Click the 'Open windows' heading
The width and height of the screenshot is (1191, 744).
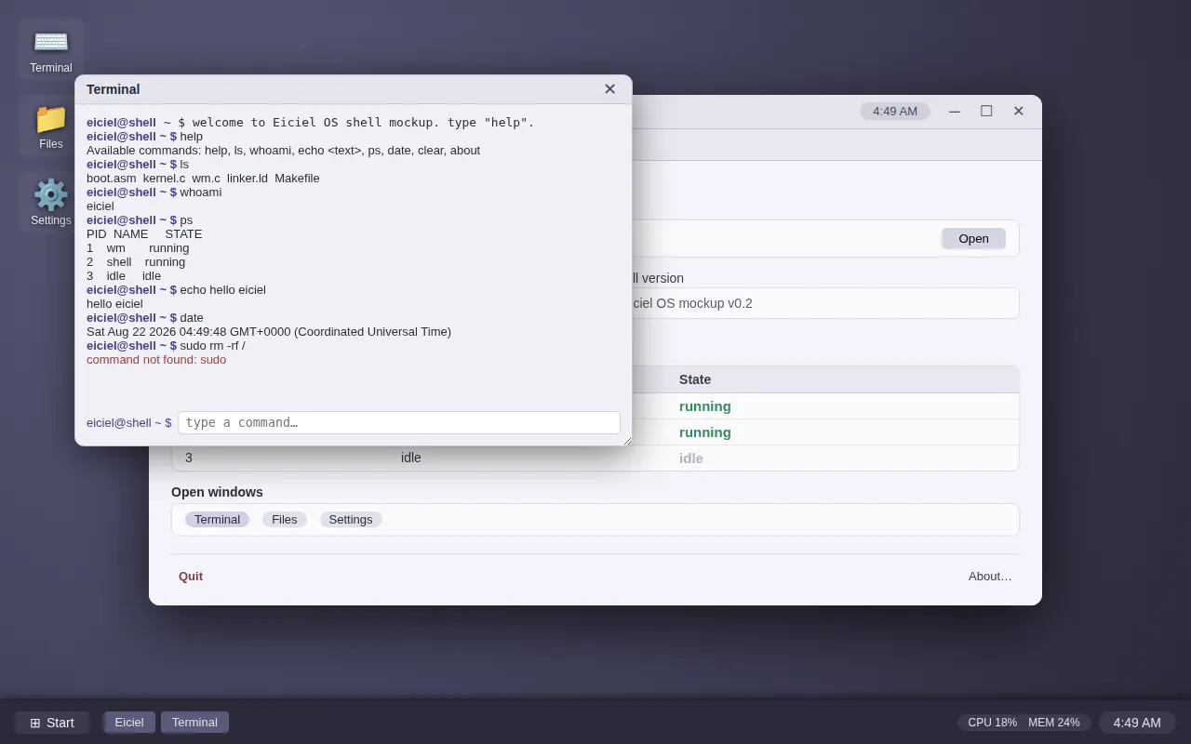click(x=217, y=492)
